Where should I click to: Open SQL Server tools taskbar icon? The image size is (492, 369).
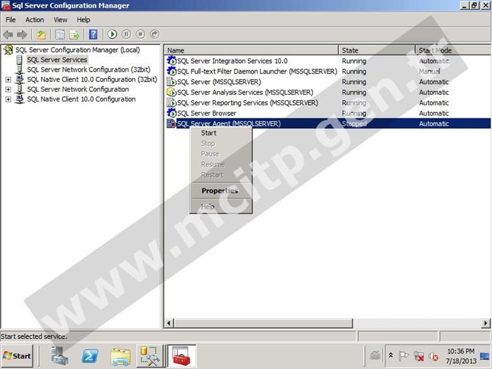pyautogui.click(x=150, y=356)
